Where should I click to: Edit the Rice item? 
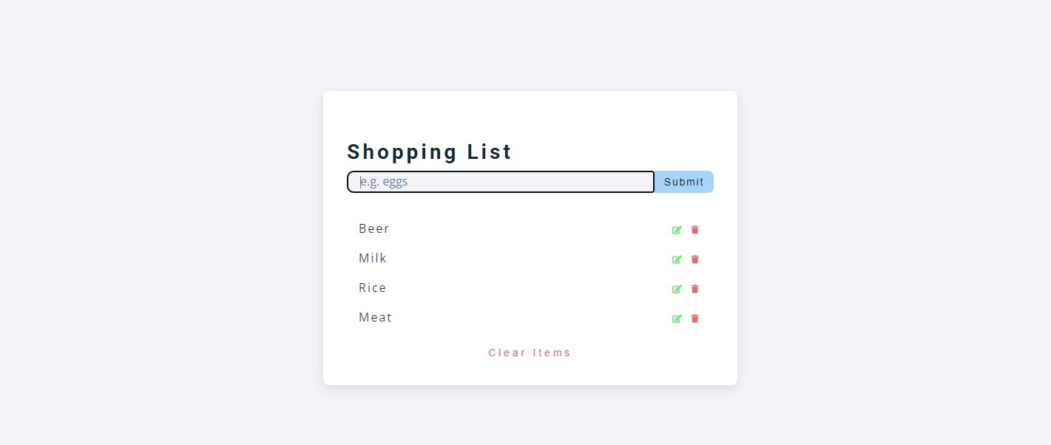676,289
